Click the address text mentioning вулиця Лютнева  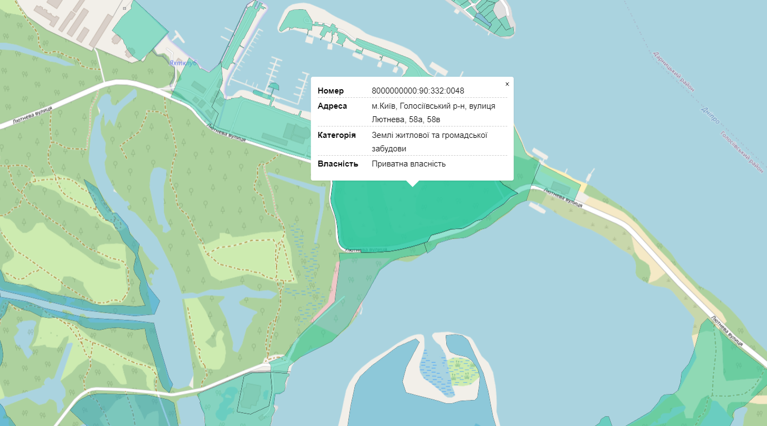[x=433, y=112]
